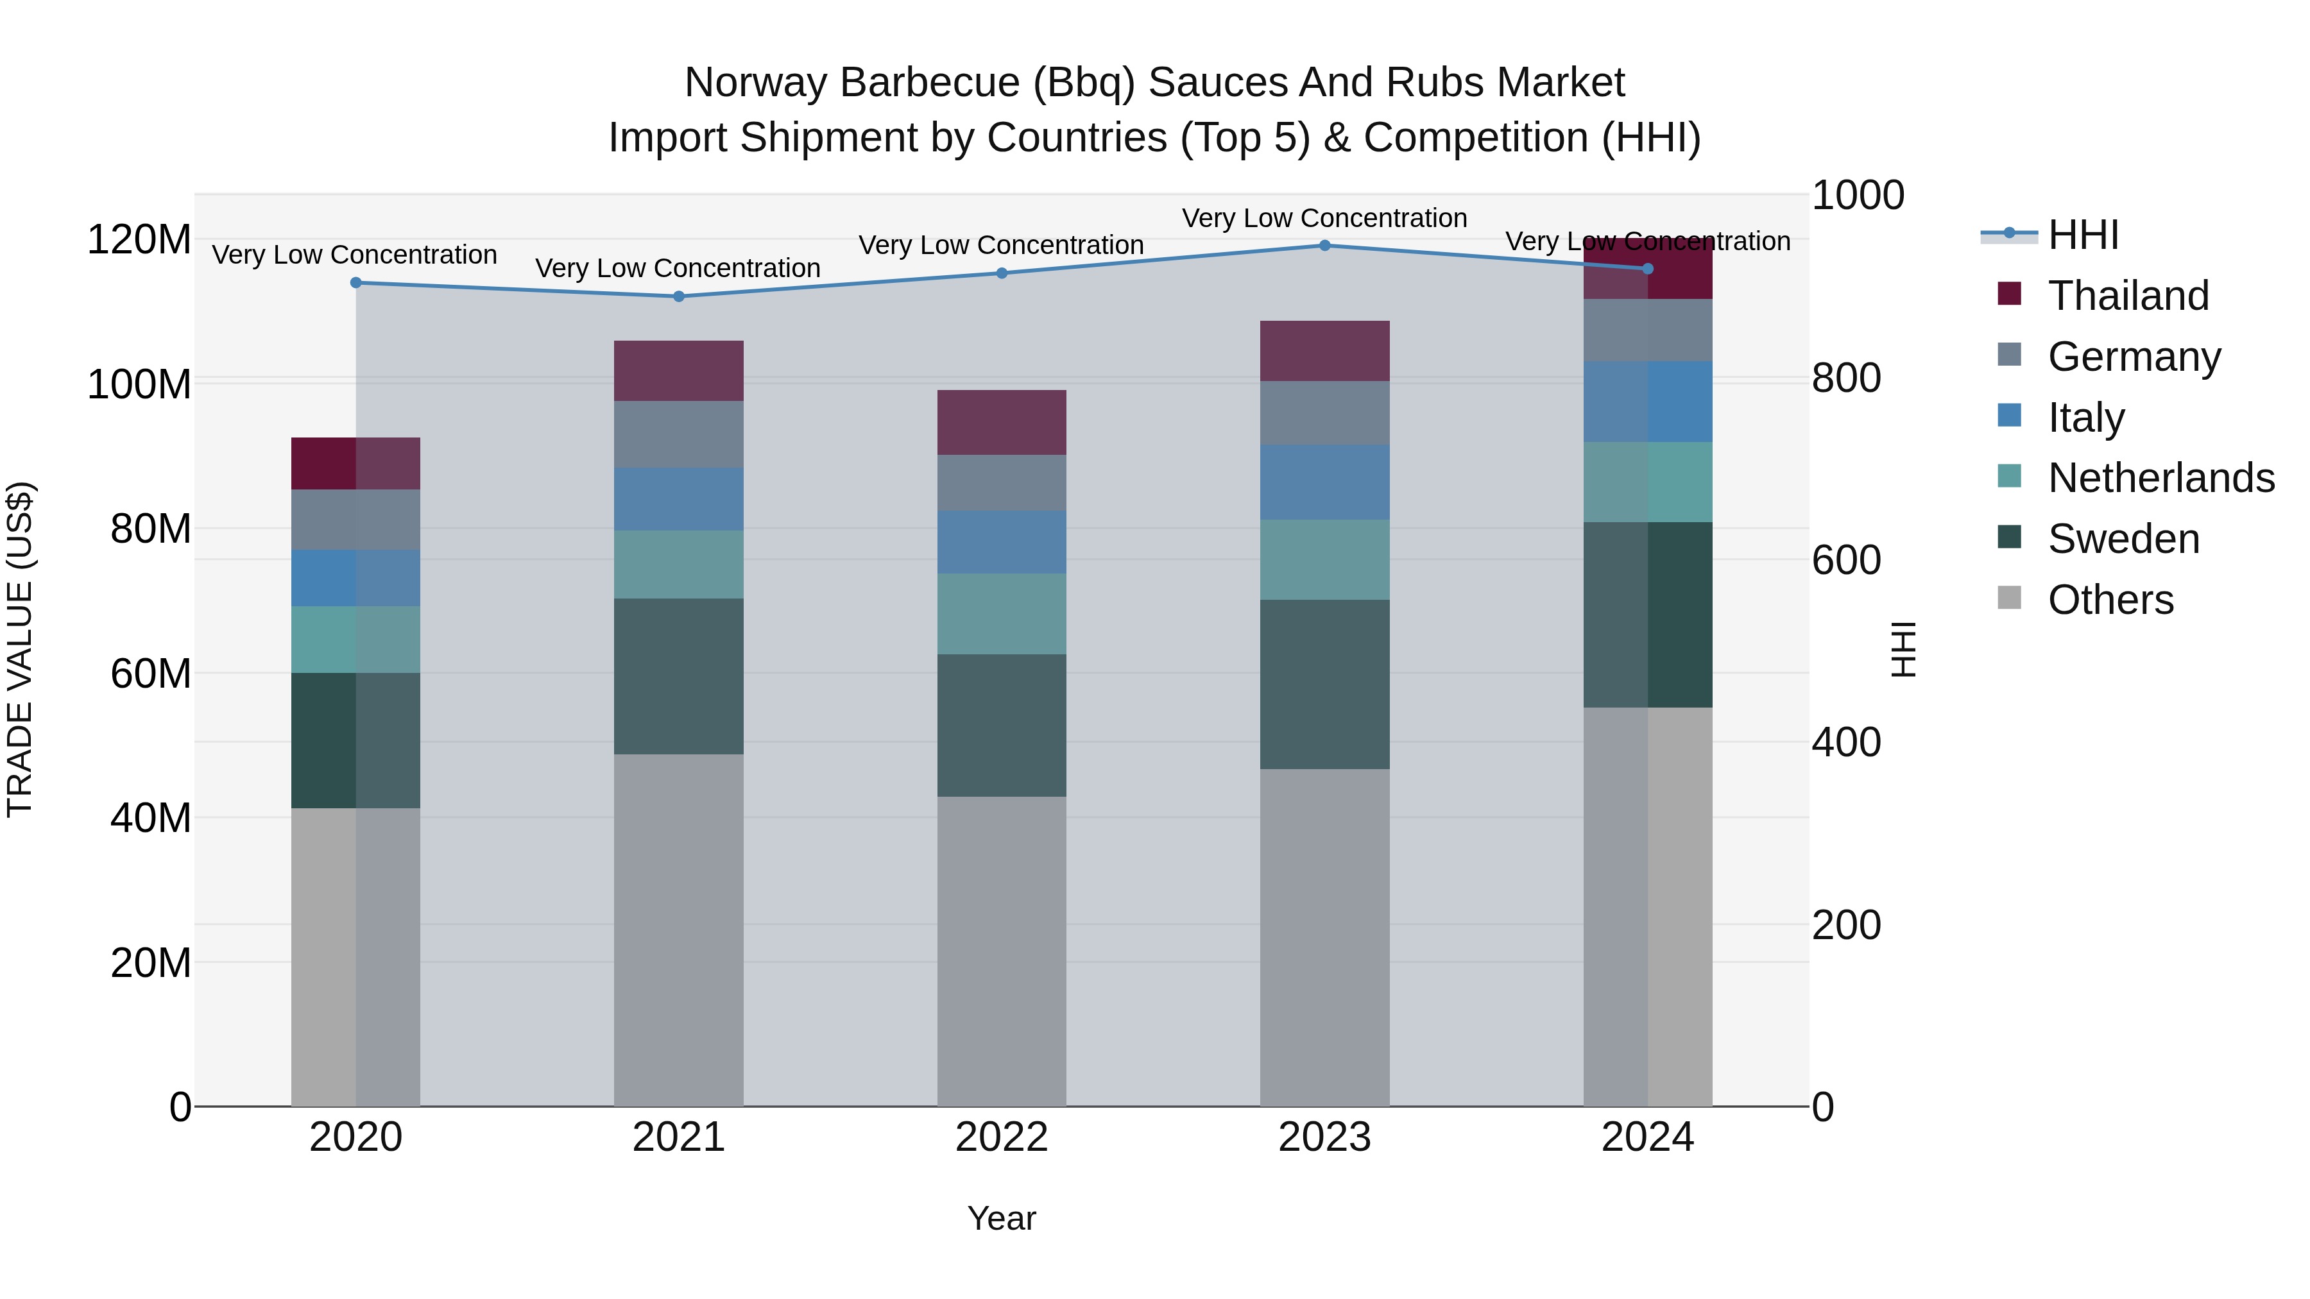Click the 2024 Italy bar segment
The width and height of the screenshot is (2310, 1299).
click(x=1647, y=402)
